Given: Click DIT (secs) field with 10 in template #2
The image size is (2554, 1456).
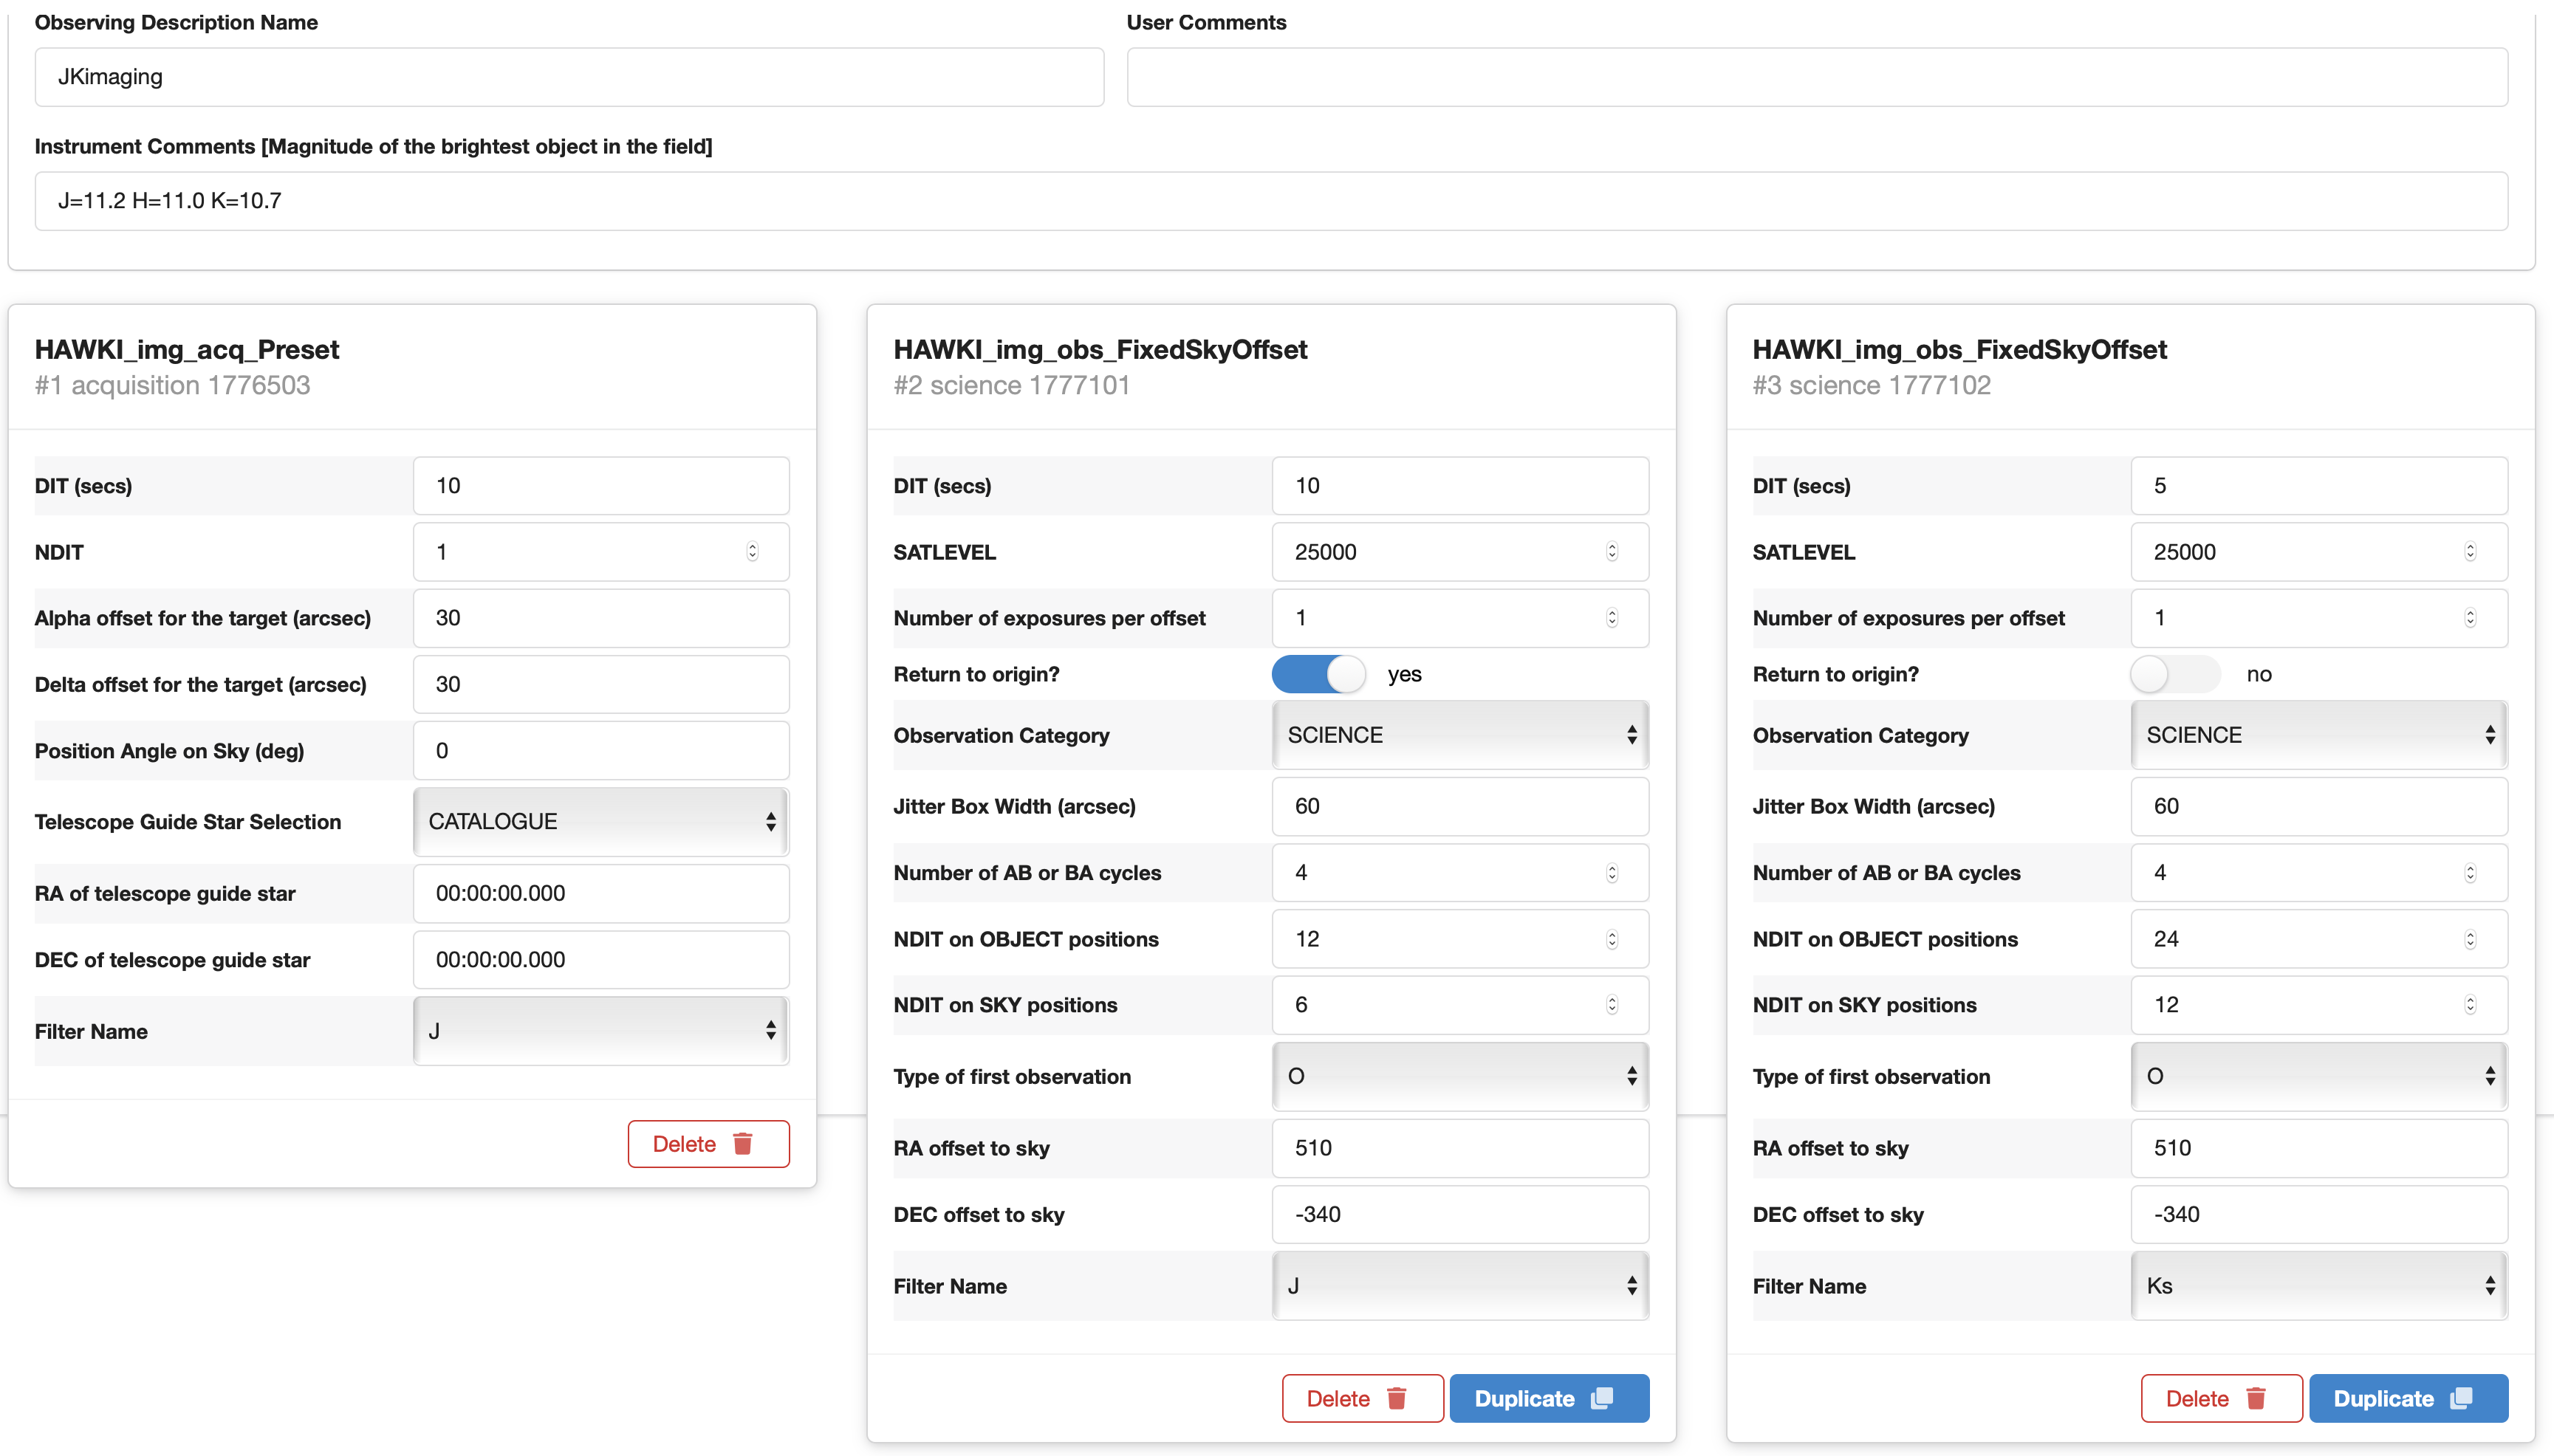Looking at the screenshot, I should coord(1460,486).
